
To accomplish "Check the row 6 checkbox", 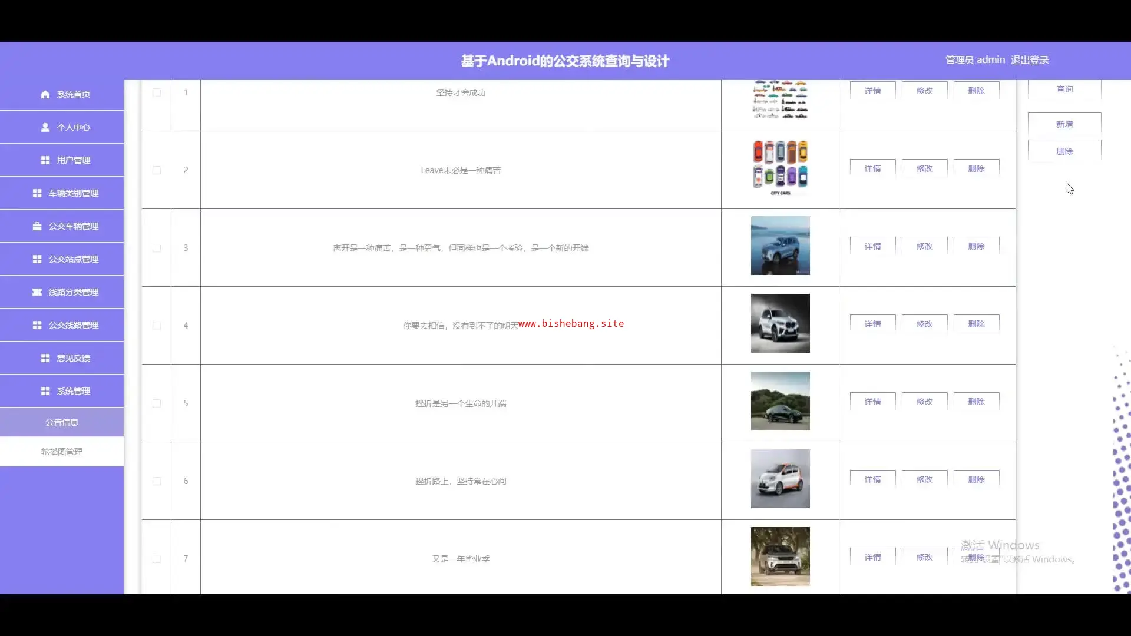I will tap(157, 481).
